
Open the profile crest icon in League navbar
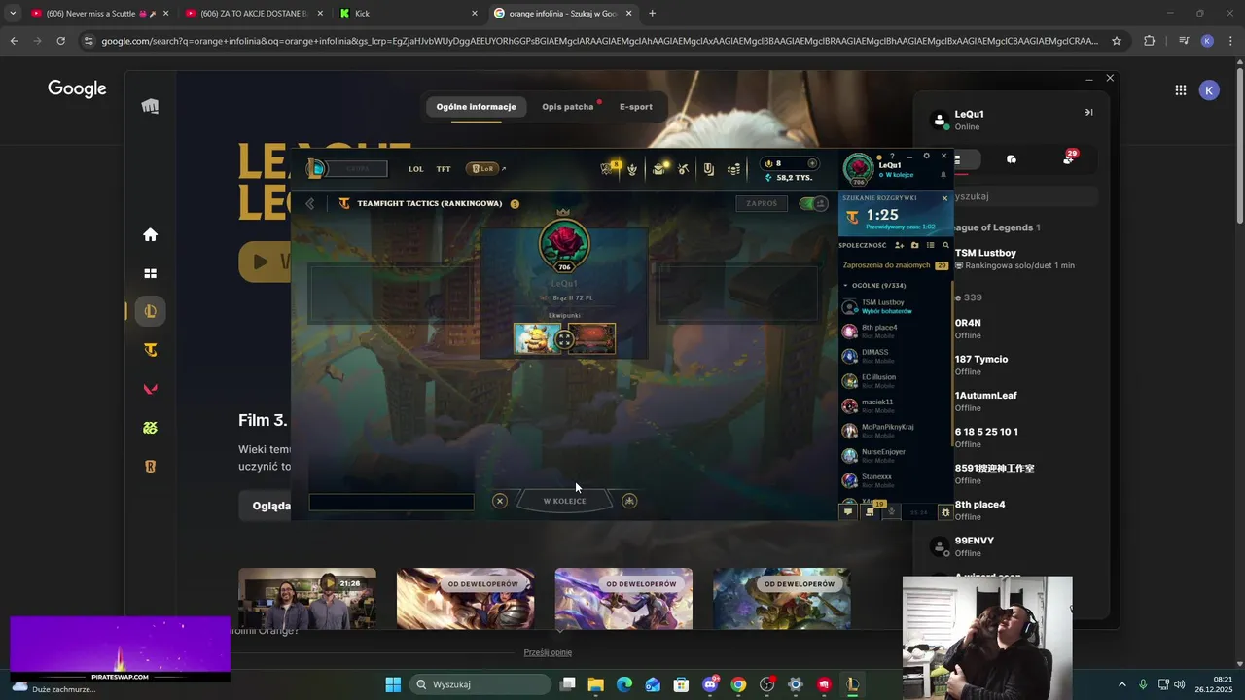click(x=632, y=169)
